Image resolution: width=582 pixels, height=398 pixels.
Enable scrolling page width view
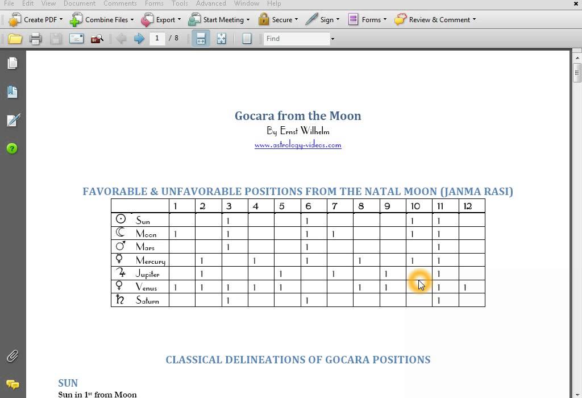[201, 39]
